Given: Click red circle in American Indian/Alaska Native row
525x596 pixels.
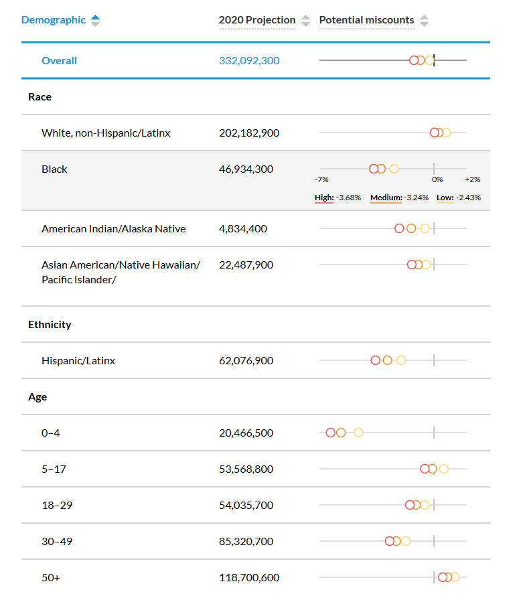Looking at the screenshot, I should (x=399, y=228).
